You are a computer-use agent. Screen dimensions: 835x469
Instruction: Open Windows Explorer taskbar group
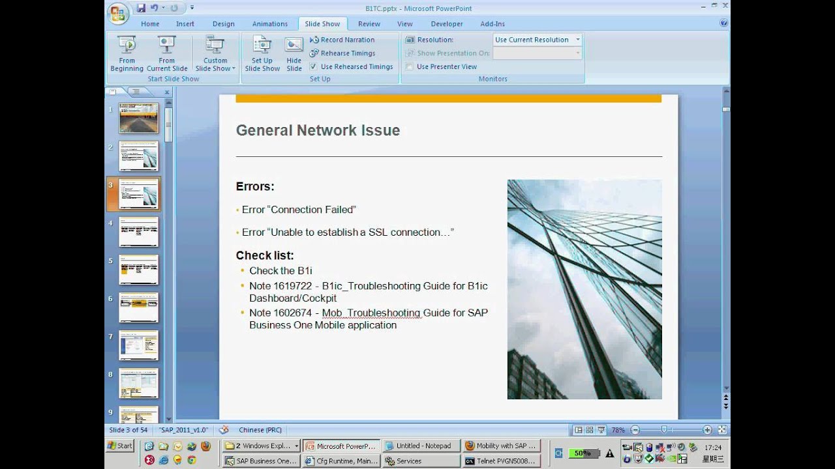point(261,446)
